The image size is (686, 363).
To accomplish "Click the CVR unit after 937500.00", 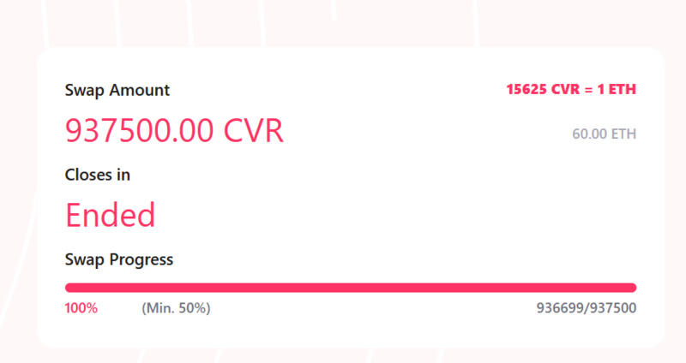I will [253, 131].
